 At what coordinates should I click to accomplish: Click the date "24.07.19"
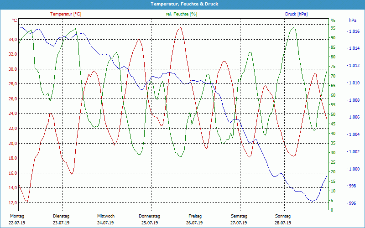coord(105,223)
